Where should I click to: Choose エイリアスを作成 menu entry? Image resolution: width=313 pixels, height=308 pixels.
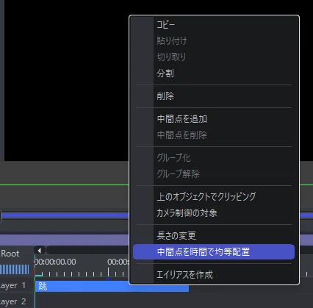pyautogui.click(x=214, y=275)
